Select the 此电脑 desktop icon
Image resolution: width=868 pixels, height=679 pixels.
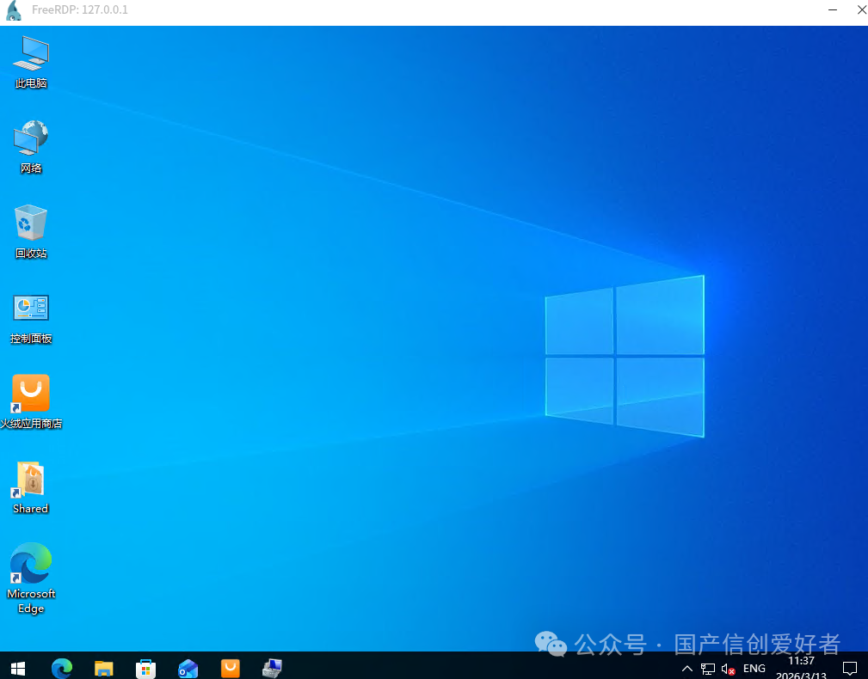(x=31, y=61)
